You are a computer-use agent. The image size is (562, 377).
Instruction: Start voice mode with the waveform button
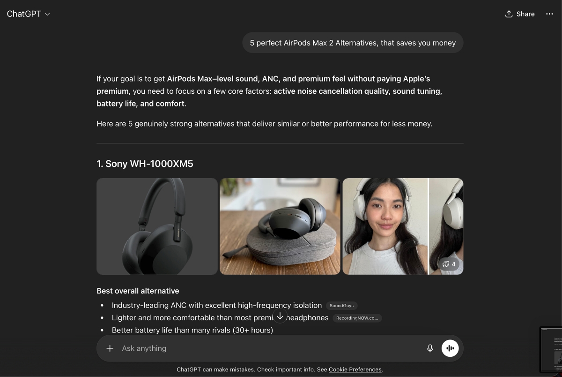pyautogui.click(x=450, y=348)
